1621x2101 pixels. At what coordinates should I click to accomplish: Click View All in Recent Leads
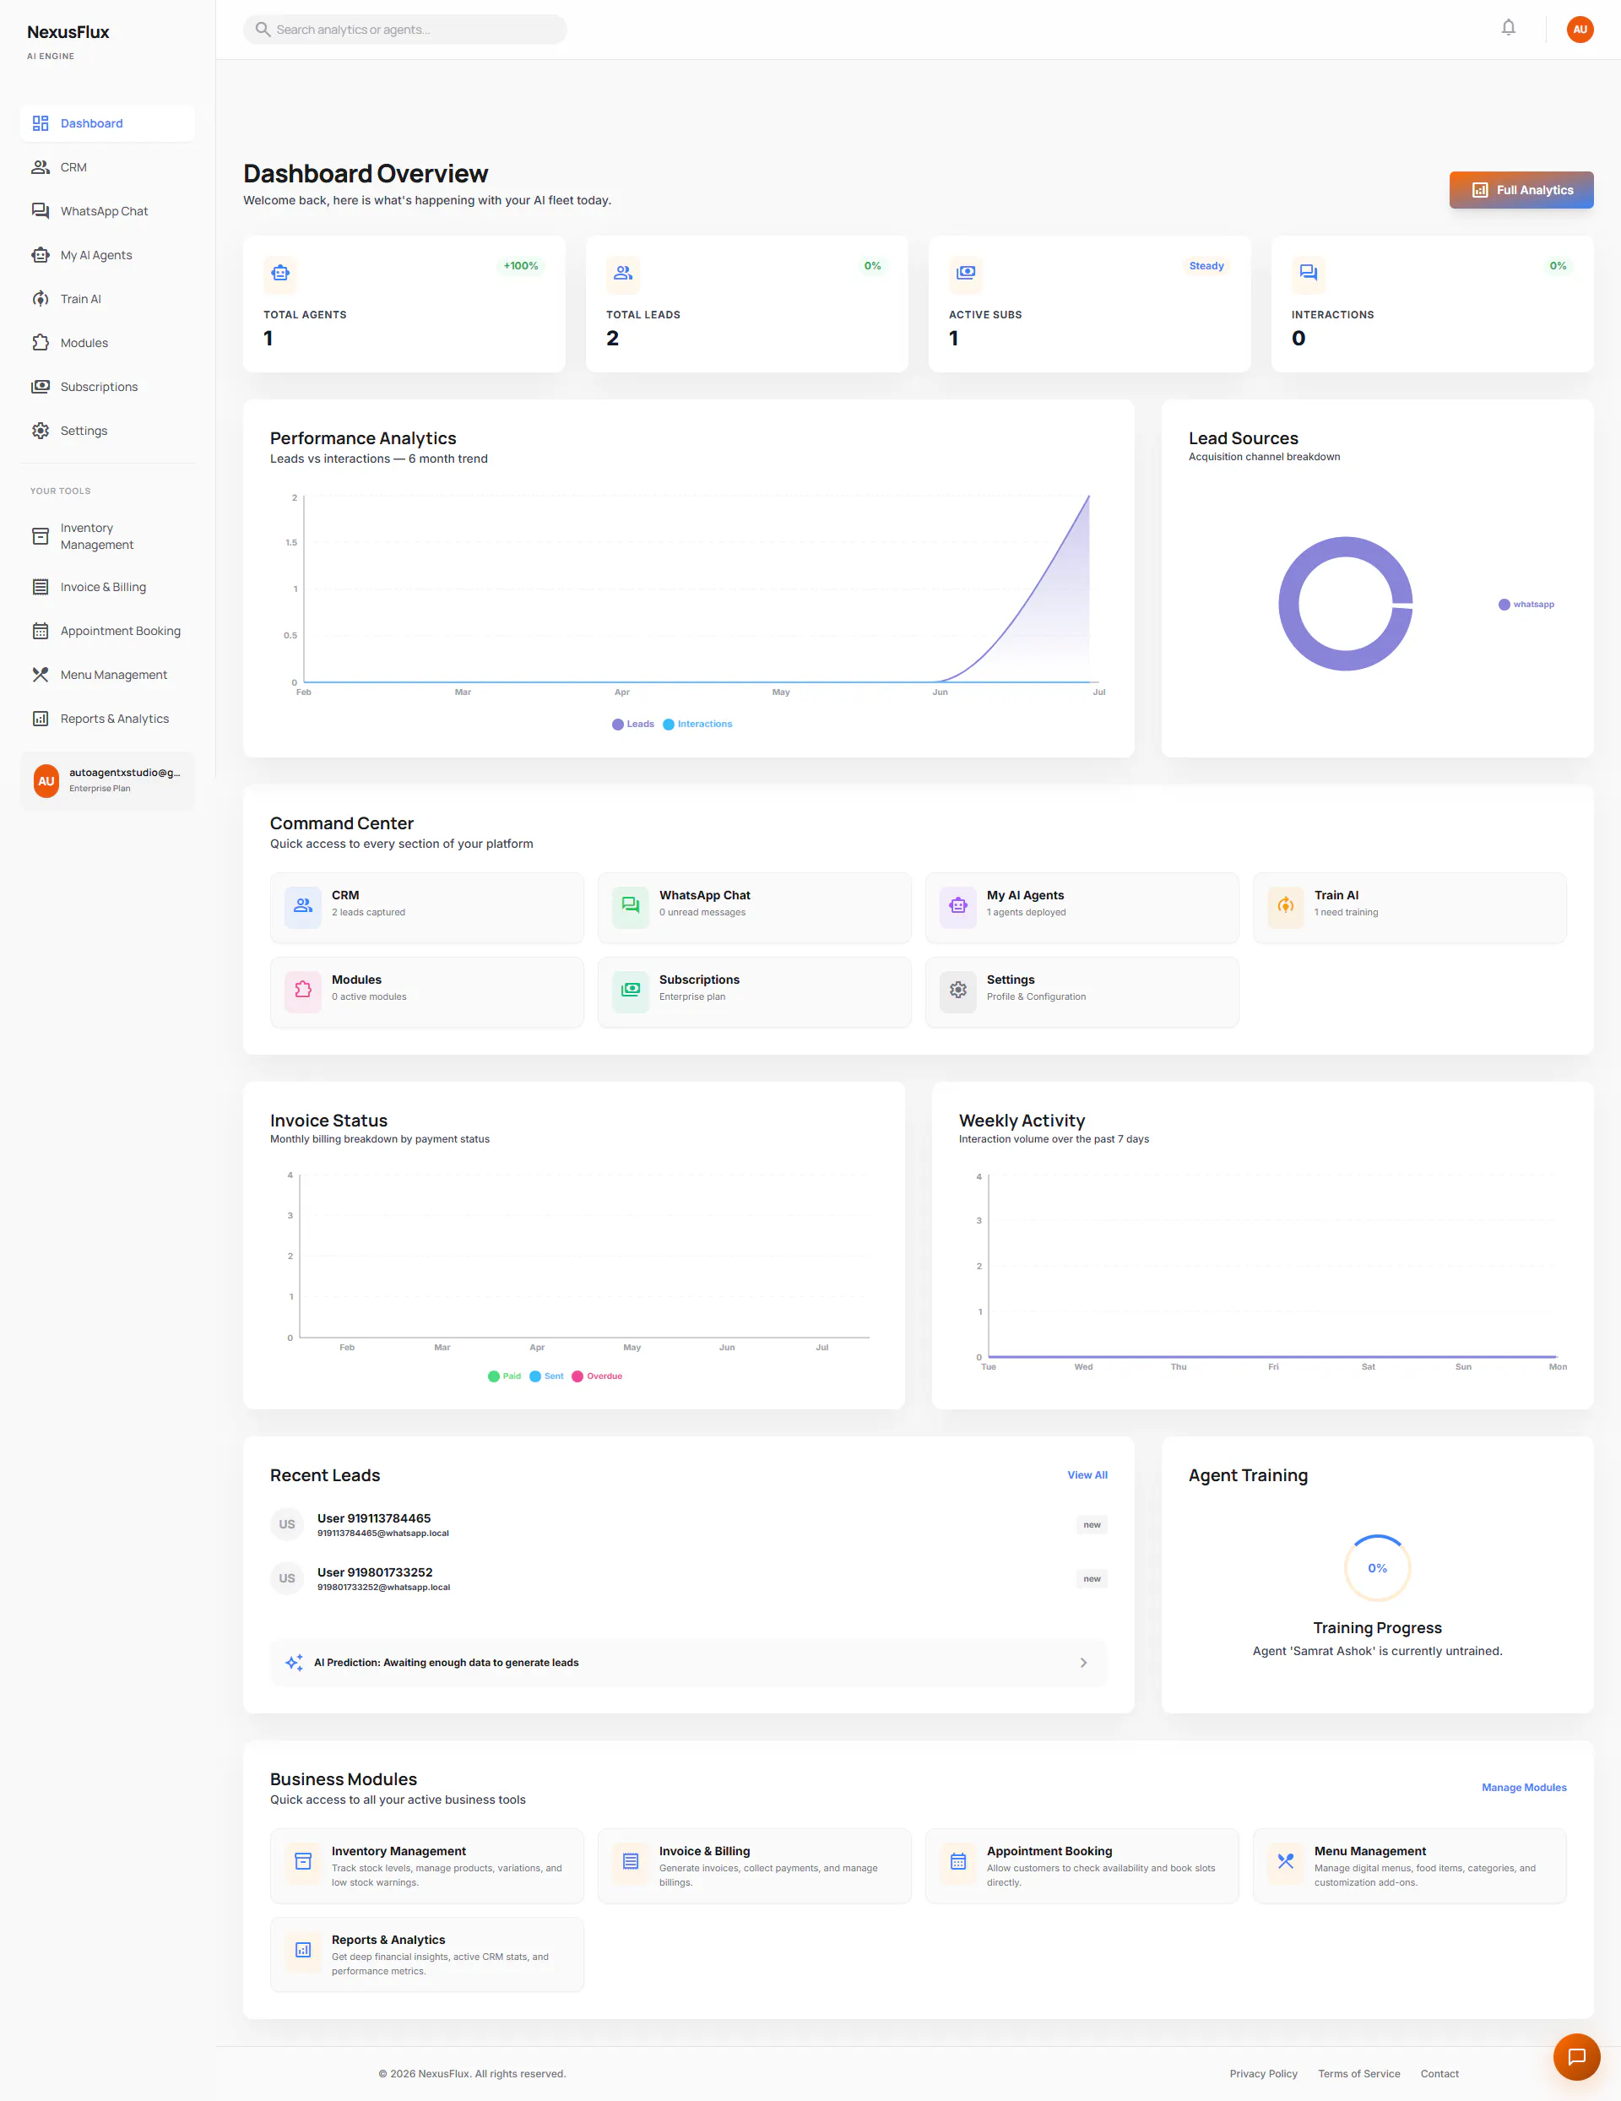coord(1087,1476)
